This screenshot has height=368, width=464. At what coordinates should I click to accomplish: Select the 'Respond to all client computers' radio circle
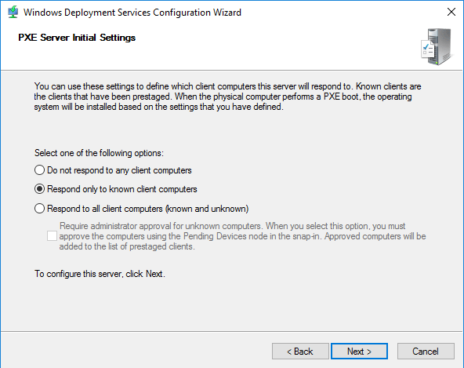pyautogui.click(x=40, y=209)
